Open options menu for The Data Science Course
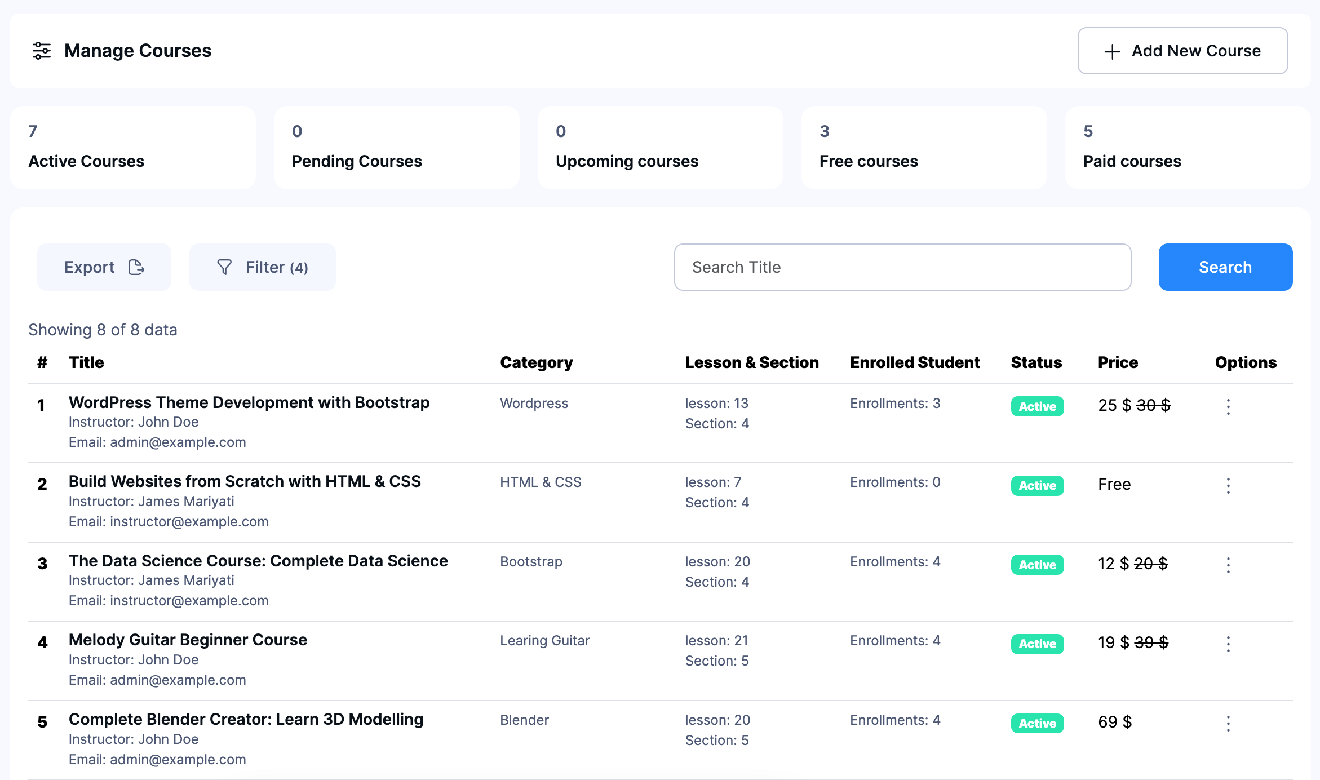Viewport: 1320px width, 780px height. [x=1228, y=565]
